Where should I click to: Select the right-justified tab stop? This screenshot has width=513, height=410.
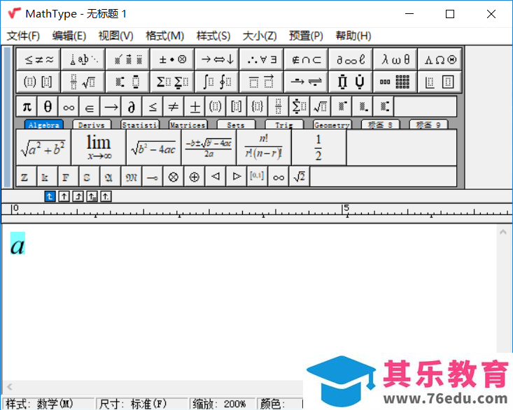[78, 196]
